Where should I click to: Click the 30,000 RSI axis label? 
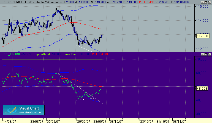[201, 114]
